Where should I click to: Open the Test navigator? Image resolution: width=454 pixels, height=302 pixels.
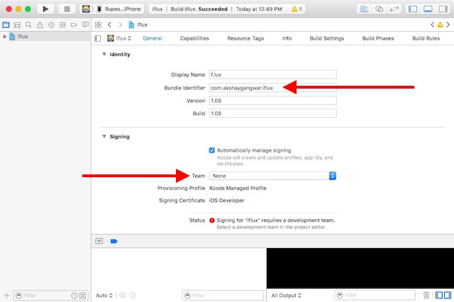pyautogui.click(x=51, y=25)
